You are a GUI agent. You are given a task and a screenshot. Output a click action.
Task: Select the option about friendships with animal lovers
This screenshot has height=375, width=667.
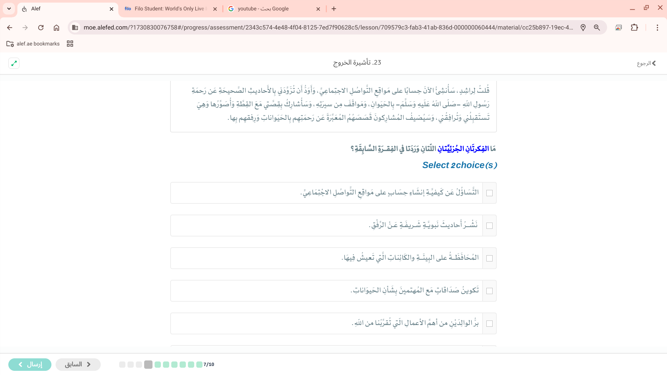click(x=489, y=291)
